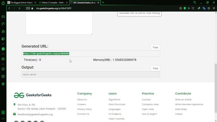Click the padlock site security icon
This screenshot has height=122, width=217.
coord(32,8)
